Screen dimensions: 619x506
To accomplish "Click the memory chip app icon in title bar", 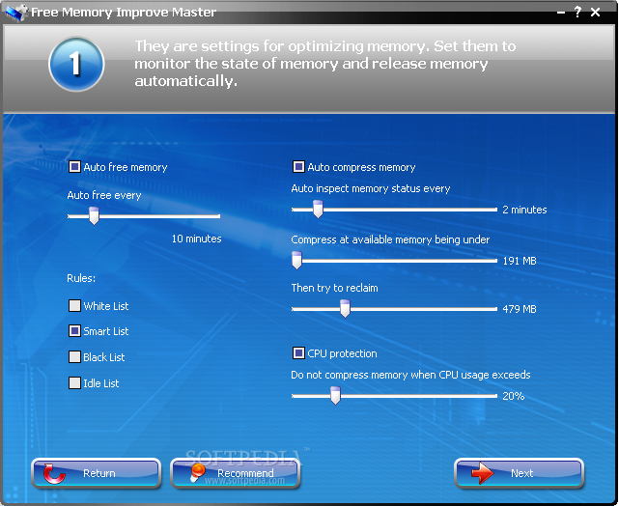I will [16, 13].
